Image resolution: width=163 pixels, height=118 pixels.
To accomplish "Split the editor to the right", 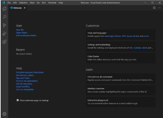I will pyautogui.click(x=154, y=8).
